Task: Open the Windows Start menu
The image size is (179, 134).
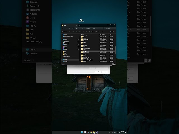Action: click(x=82, y=132)
